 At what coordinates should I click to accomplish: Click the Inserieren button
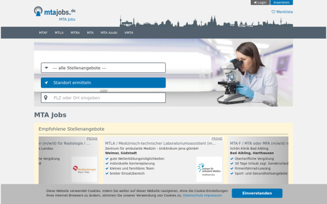tap(282, 3)
